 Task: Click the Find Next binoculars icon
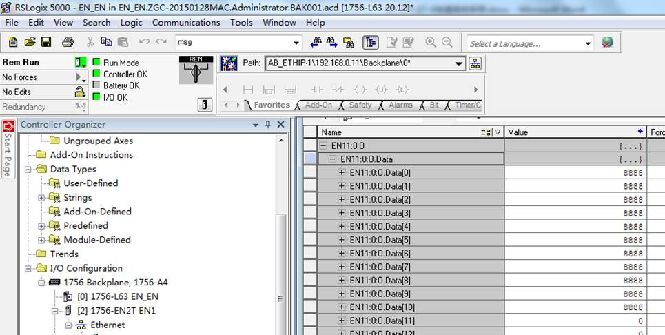(331, 42)
